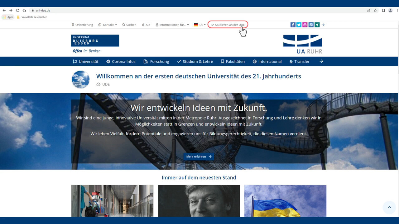Screen dimensions: 399x224
Task: Open the Universität menu item
Action: (85, 62)
